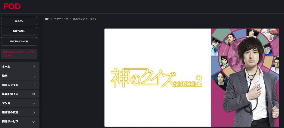
Task: Open the FODプレミアムとは button
Action: 19,41
